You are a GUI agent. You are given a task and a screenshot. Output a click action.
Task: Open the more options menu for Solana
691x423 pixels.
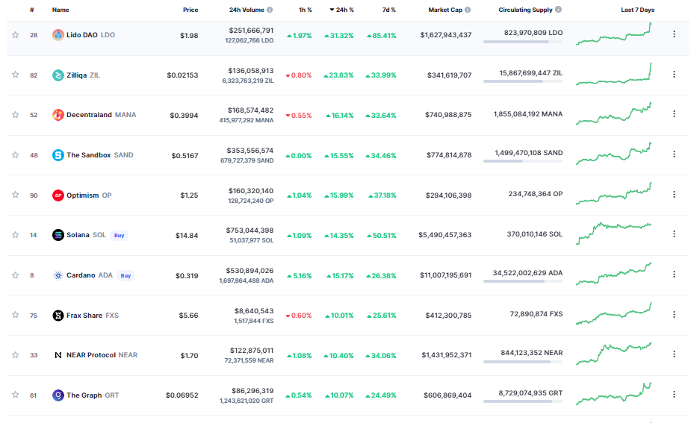674,234
